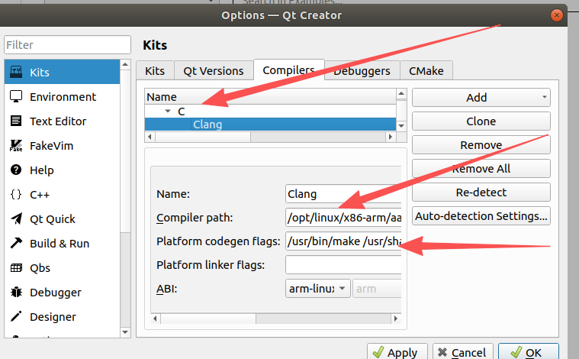Screen dimensions: 579x359
Task: Click the category list scroll-down arrow
Action: [x=125, y=332]
